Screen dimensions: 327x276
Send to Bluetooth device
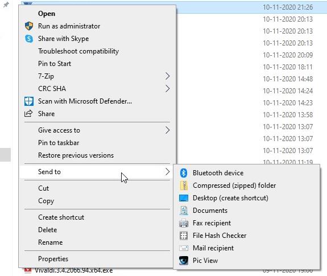click(x=246, y=173)
